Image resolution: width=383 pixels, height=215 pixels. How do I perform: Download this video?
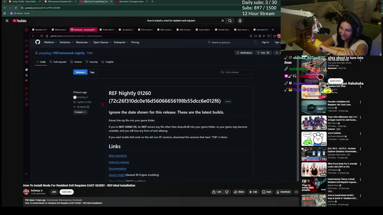[283, 192]
